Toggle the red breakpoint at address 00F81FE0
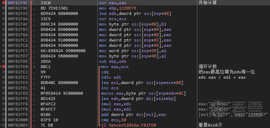Screen dimensions: 270x128 (4, 67)
